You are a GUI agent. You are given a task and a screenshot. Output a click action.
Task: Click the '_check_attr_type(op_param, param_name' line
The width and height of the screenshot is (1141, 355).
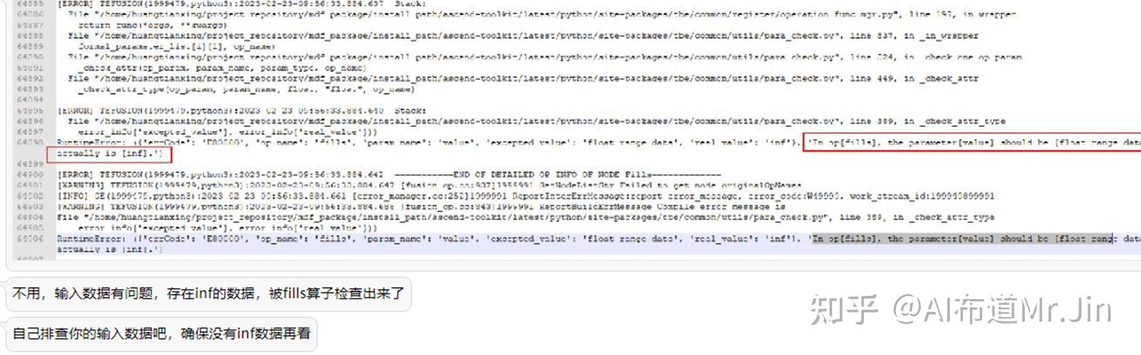coord(242,89)
